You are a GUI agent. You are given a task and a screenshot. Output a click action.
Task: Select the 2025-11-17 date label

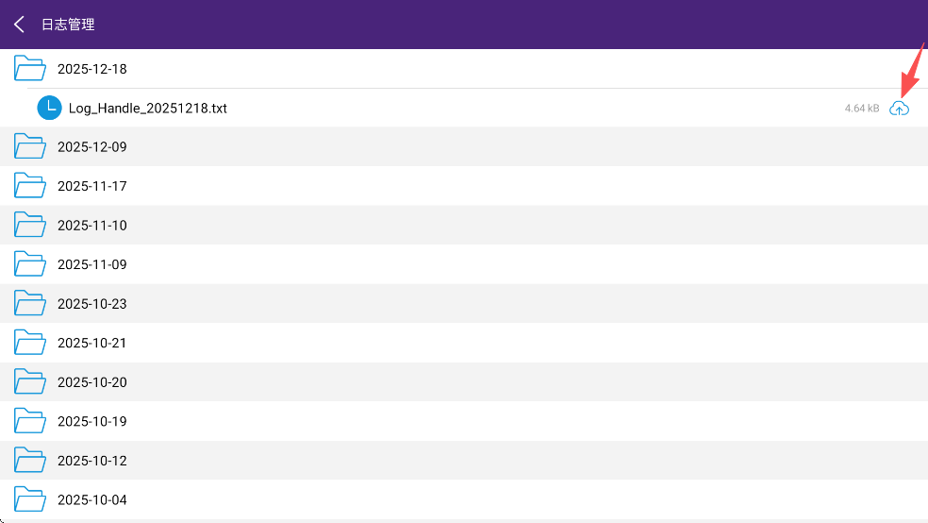(x=92, y=186)
